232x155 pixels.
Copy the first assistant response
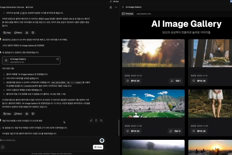7,33
